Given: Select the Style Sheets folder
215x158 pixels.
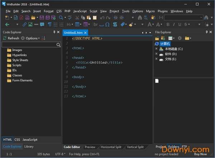Looking at the screenshot, I should pyautogui.click(x=20, y=60).
